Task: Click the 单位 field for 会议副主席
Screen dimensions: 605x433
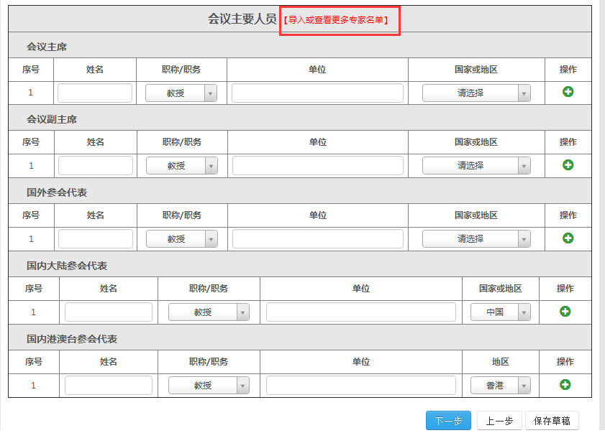Action: click(317, 166)
